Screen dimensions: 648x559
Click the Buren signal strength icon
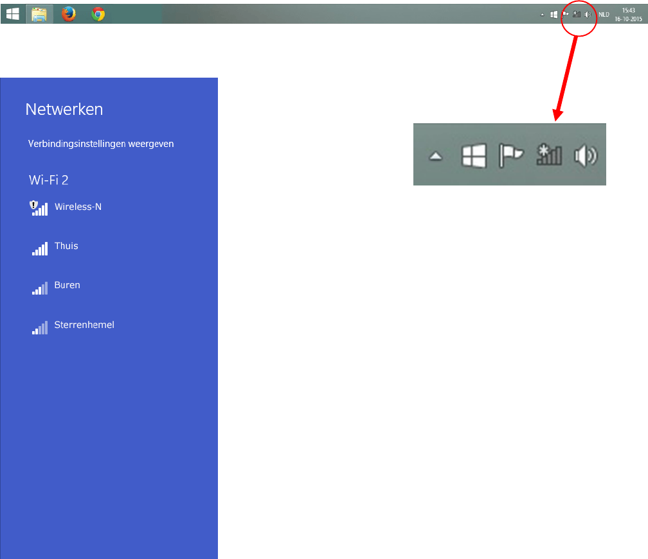[x=40, y=288]
